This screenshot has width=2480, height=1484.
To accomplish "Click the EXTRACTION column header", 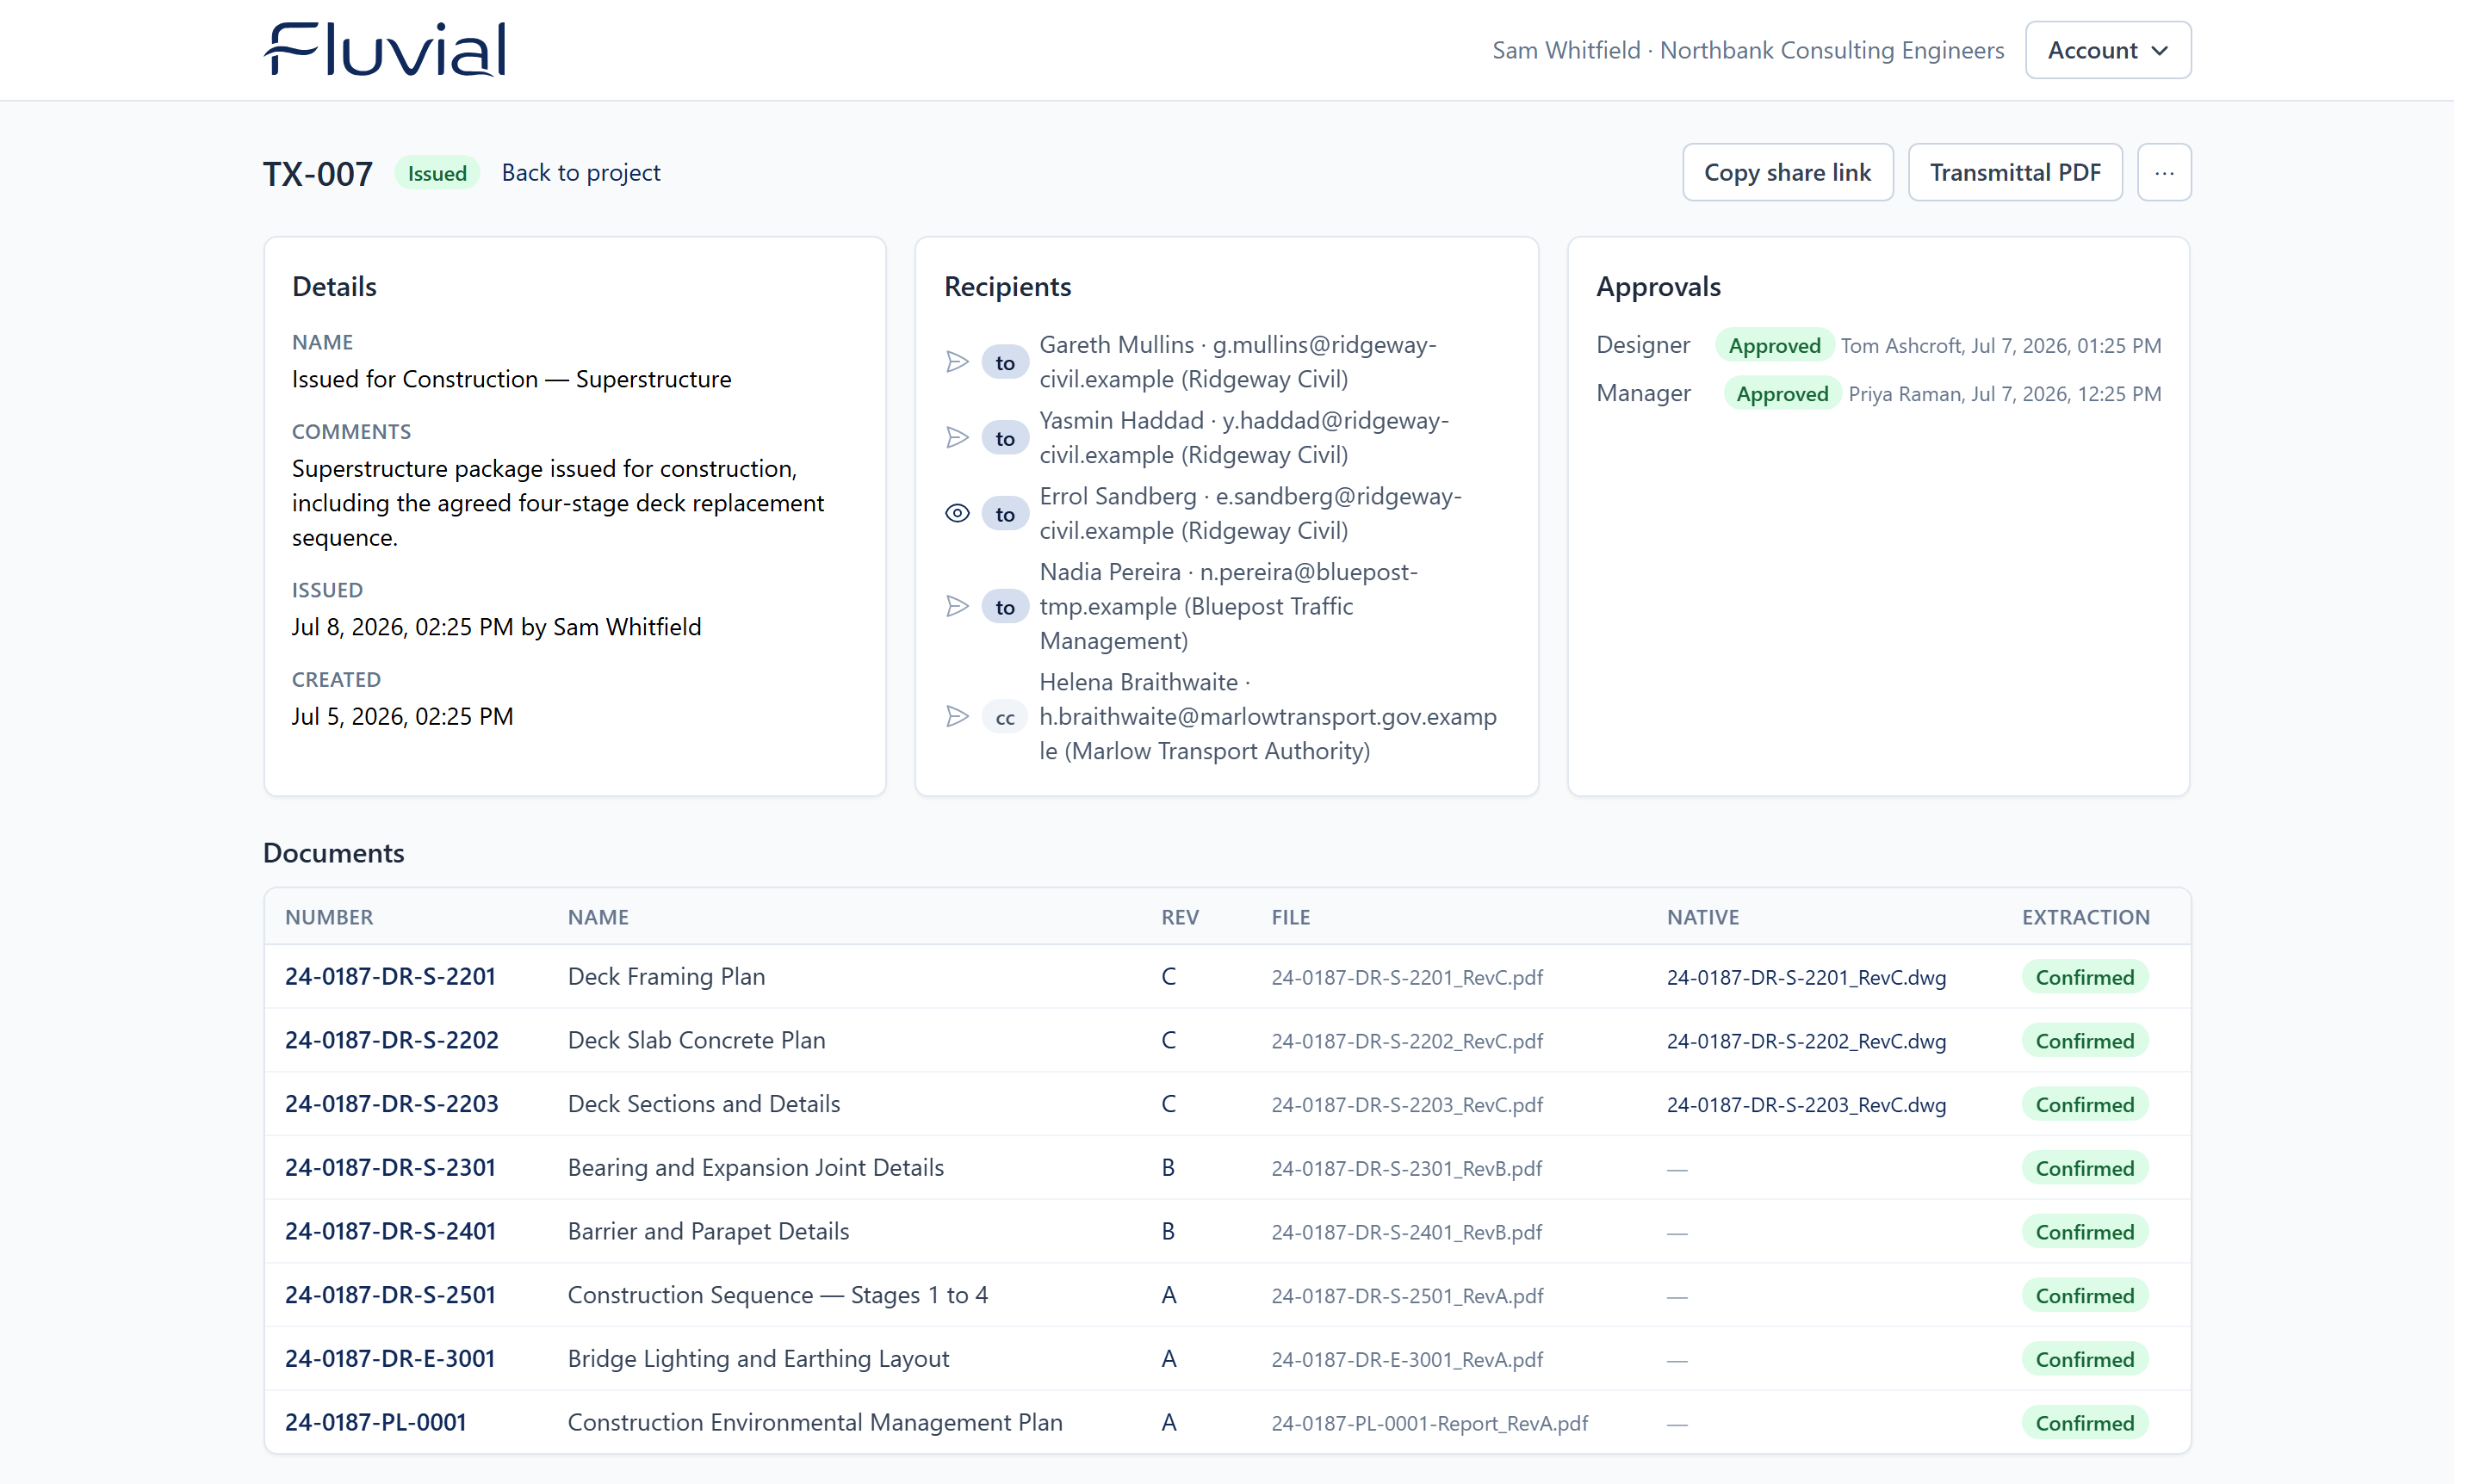I will pyautogui.click(x=2086, y=917).
